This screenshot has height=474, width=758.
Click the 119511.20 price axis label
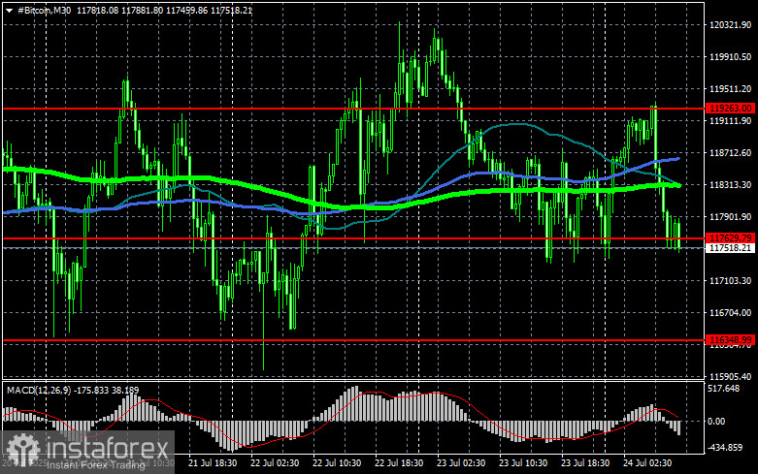point(730,89)
